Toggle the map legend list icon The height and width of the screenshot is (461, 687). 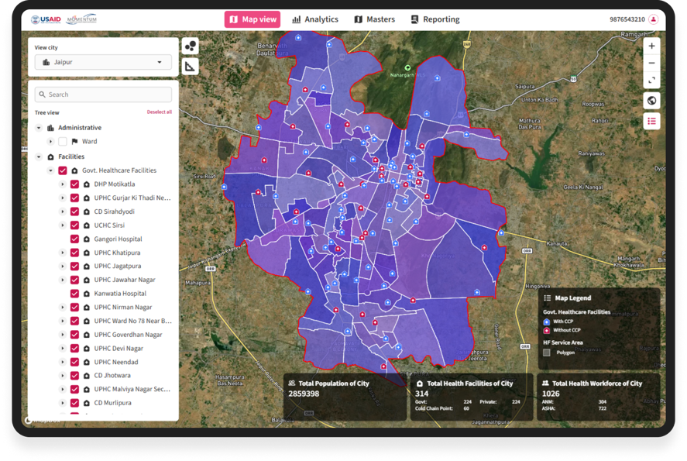point(651,122)
